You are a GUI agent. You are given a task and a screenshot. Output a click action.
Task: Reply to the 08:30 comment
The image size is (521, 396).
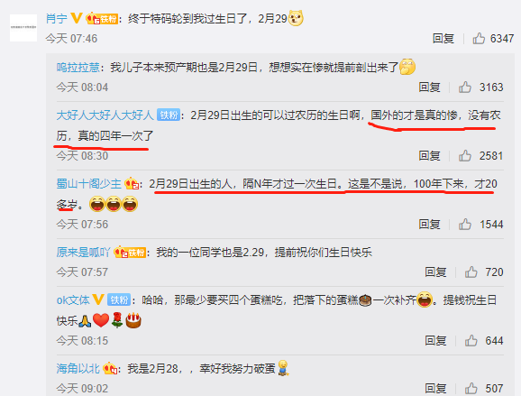click(429, 156)
